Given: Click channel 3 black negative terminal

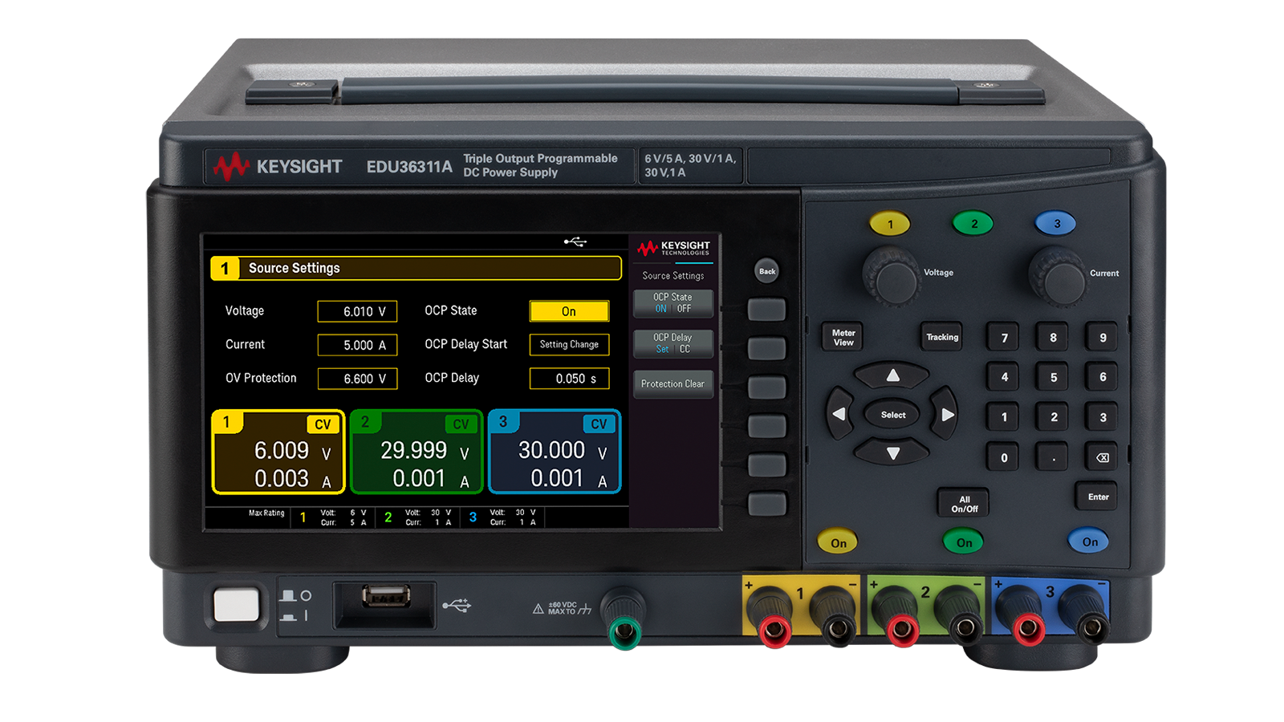Looking at the screenshot, I should pyautogui.click(x=1091, y=629).
